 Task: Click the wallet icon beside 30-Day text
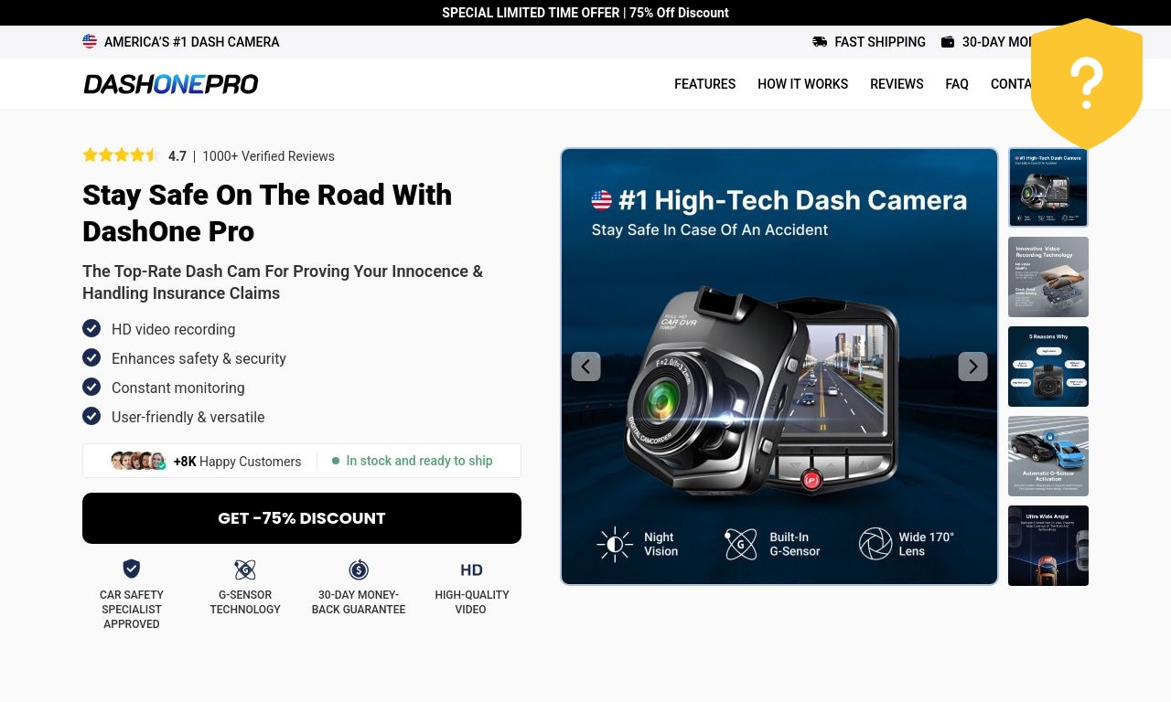click(x=948, y=42)
